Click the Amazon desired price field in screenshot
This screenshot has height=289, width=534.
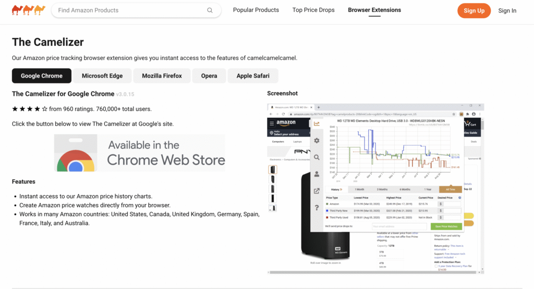(x=451, y=204)
